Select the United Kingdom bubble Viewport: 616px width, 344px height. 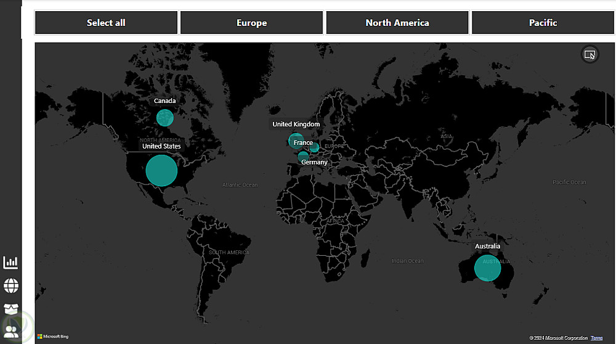point(294,139)
